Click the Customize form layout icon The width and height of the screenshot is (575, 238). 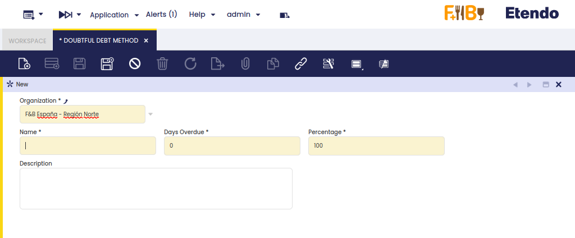tap(328, 64)
